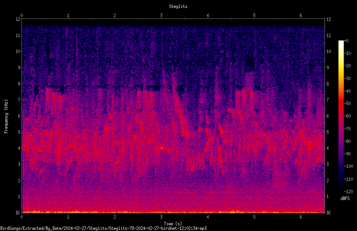Click the 8 kHz label on left frequency axis

pyautogui.click(x=19, y=84)
